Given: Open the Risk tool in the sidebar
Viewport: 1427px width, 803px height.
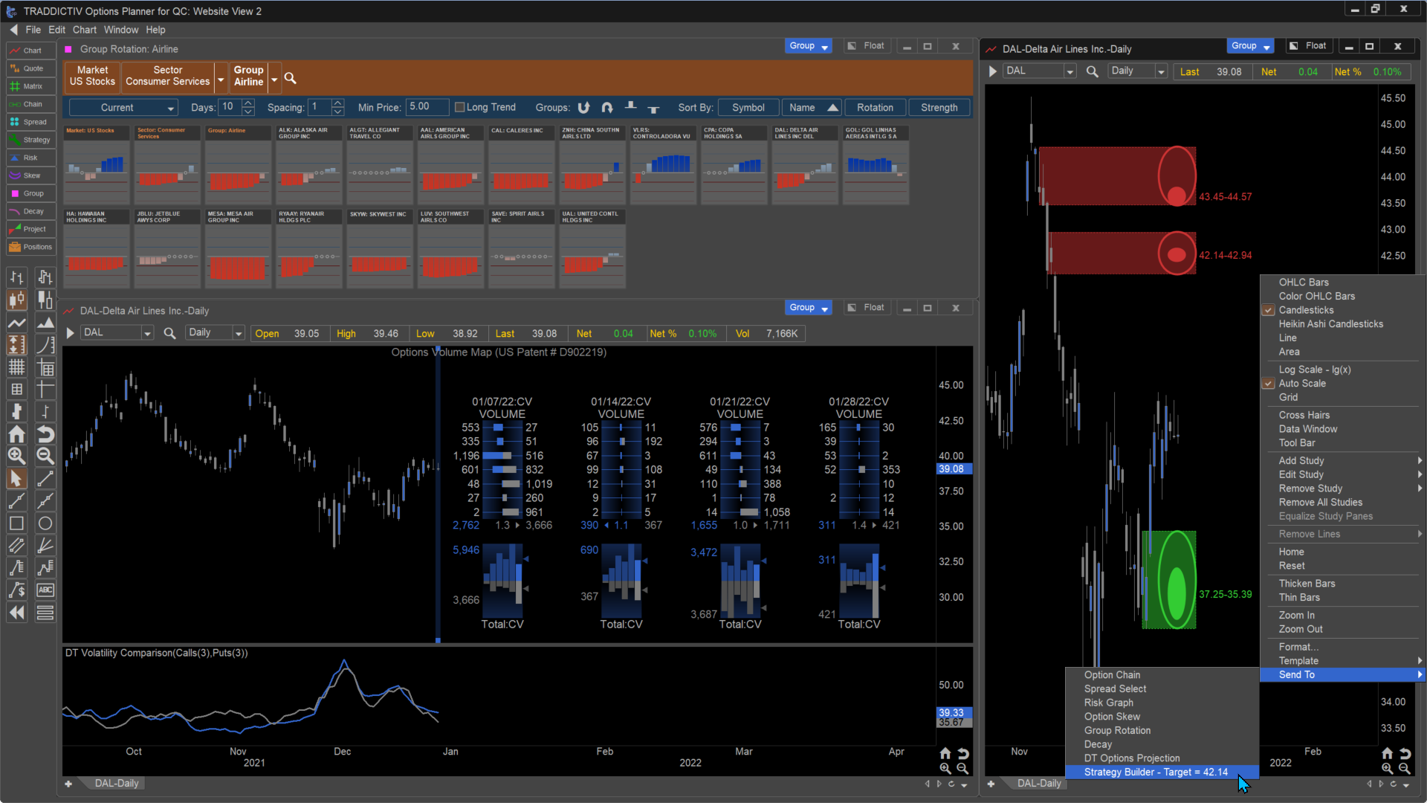Looking at the screenshot, I should click(31, 158).
